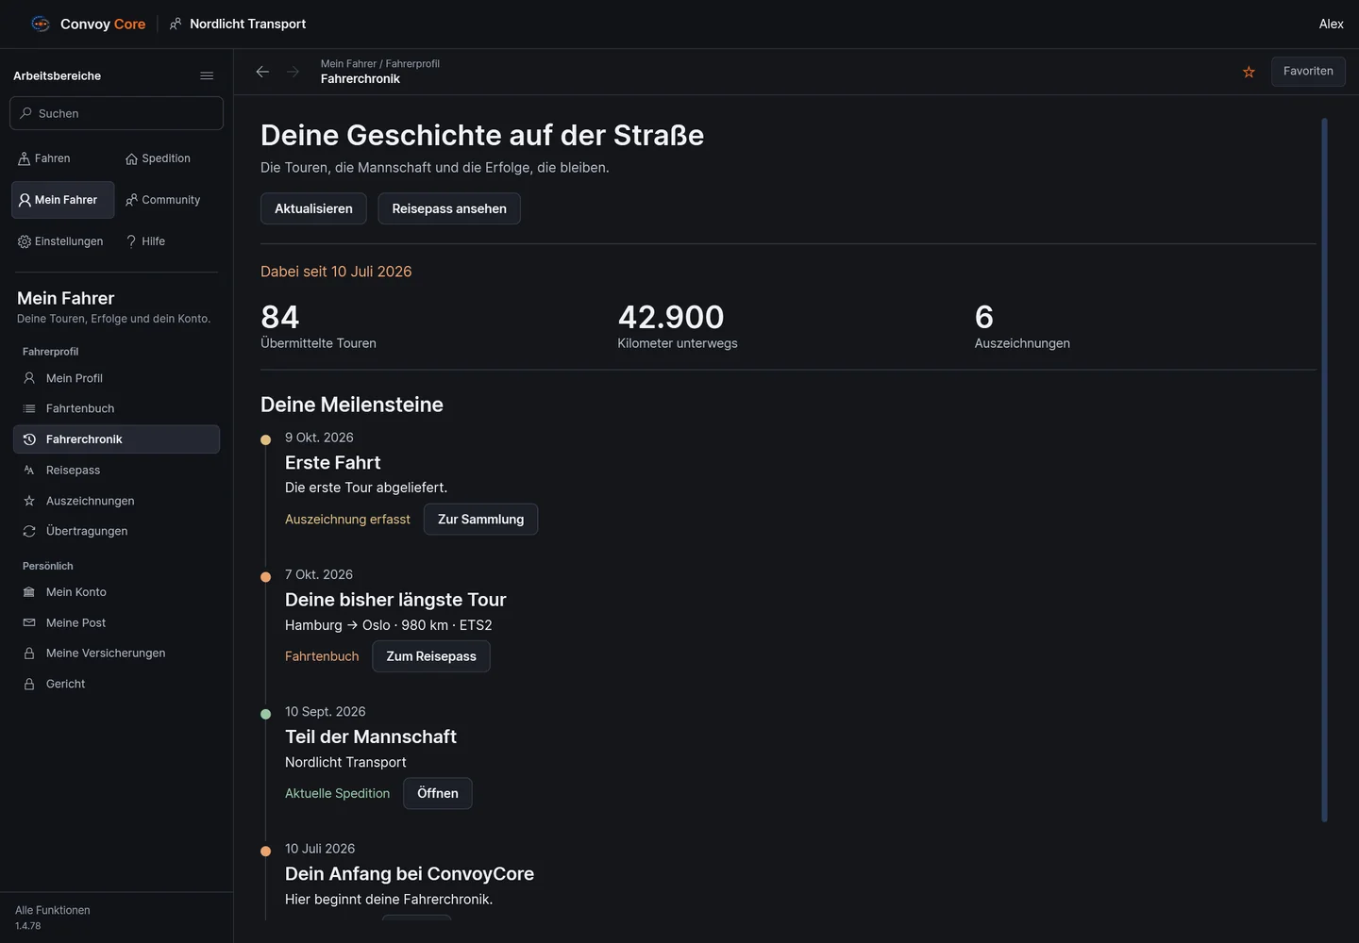Open Reisepass in the sidebar
Screen dimensions: 1359x943
pyautogui.click(x=116, y=470)
